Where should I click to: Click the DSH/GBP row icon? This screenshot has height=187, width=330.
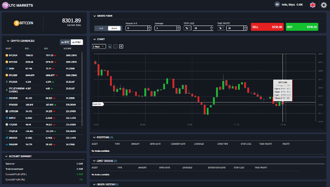pos(7,144)
